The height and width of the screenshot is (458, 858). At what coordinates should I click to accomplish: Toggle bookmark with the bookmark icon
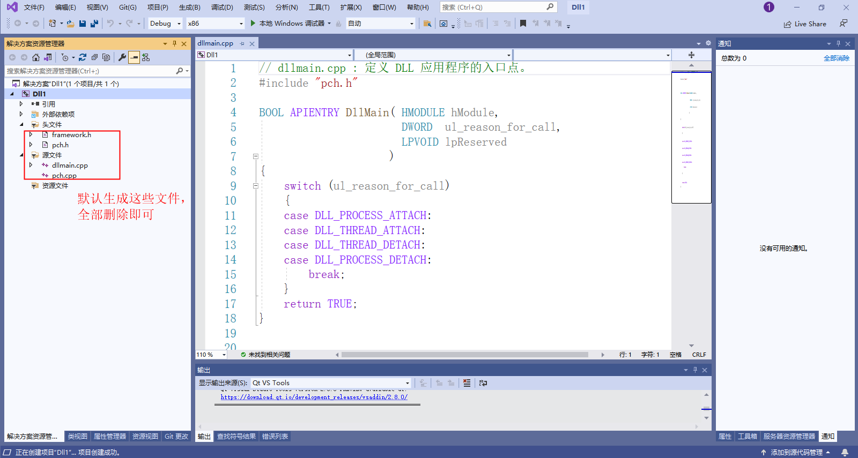coord(523,24)
